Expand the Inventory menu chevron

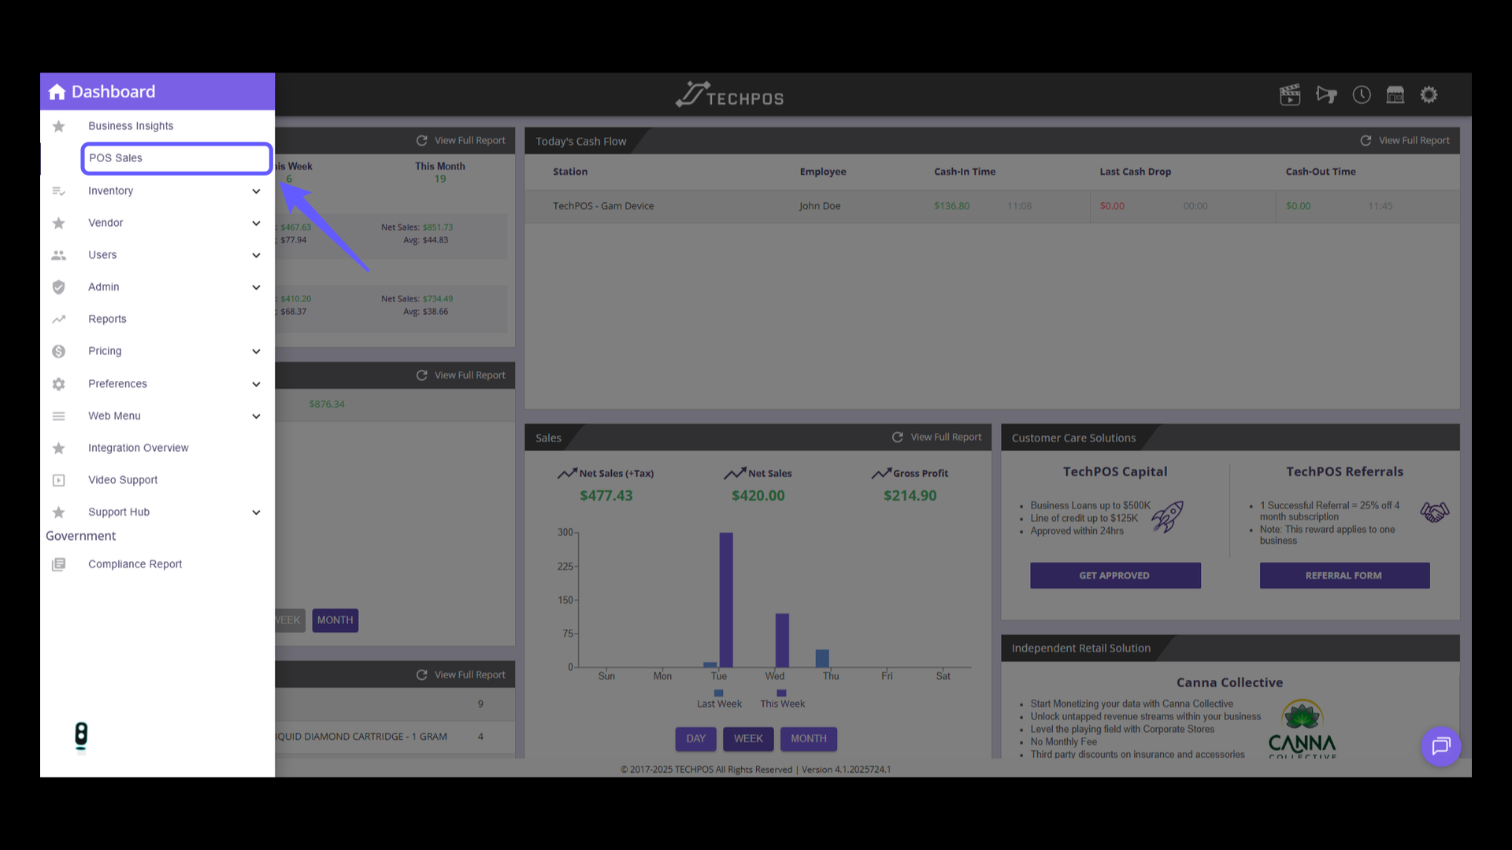256,191
